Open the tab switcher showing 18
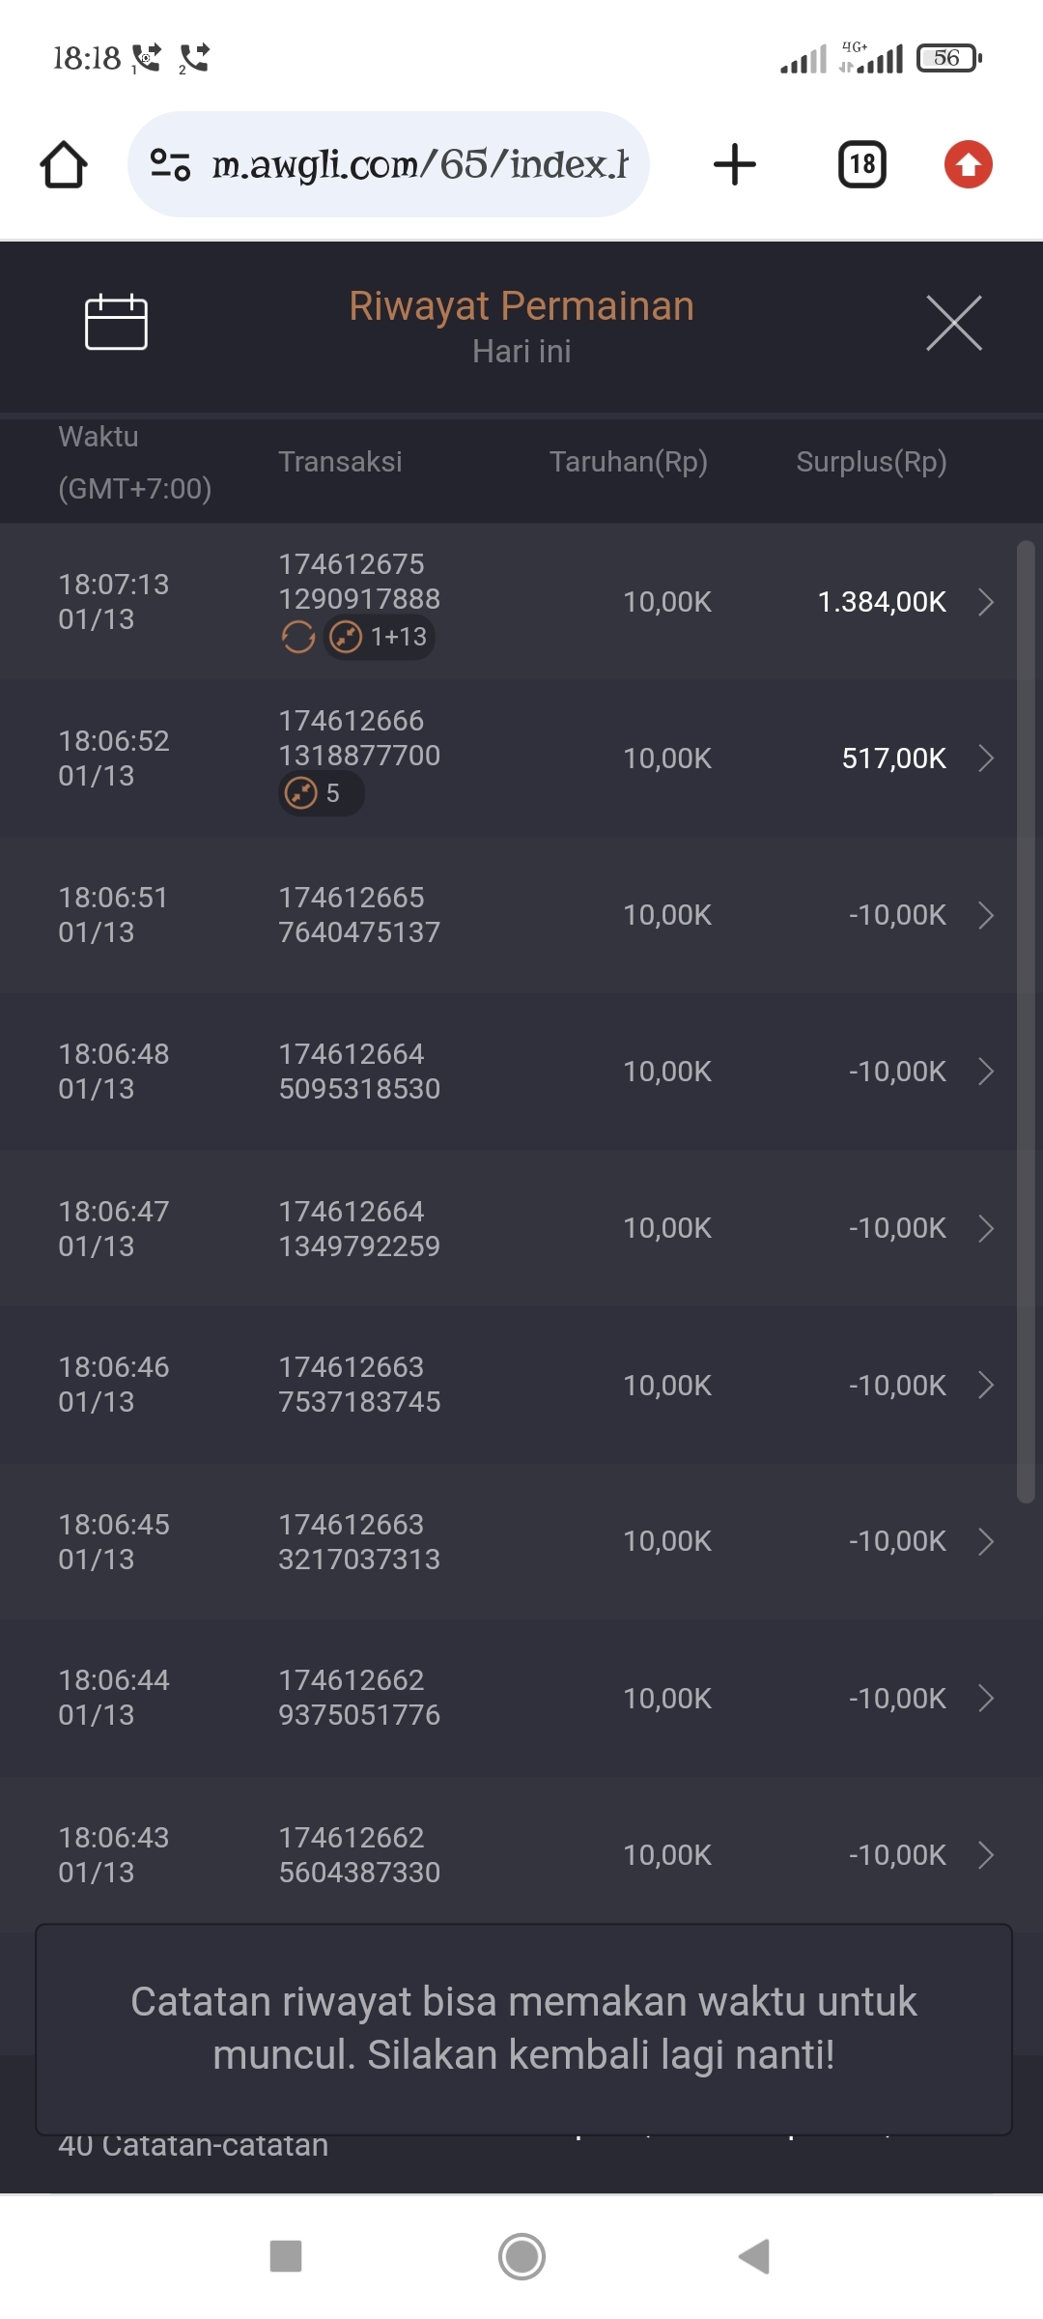 tap(861, 164)
